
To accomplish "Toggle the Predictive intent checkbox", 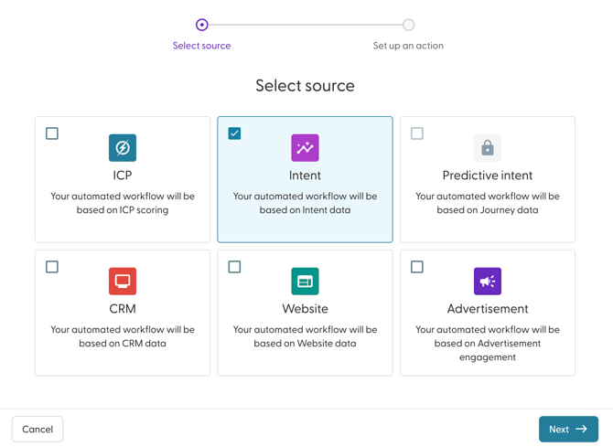I will (417, 133).
